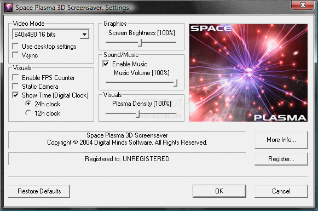This screenshot has width=318, height=211.
Task: Click 'Music Volume [100%]' label
Action: [x=142, y=73]
